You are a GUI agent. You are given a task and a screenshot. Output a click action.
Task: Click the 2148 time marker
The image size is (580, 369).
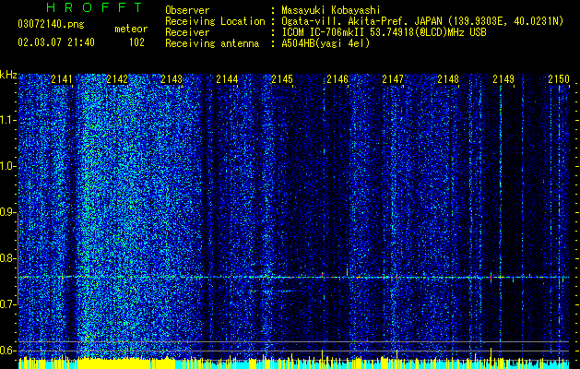448,79
